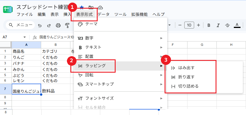The width and height of the screenshot is (246, 115).
Task: Check the cloud save status icon
Action: coord(100,7)
